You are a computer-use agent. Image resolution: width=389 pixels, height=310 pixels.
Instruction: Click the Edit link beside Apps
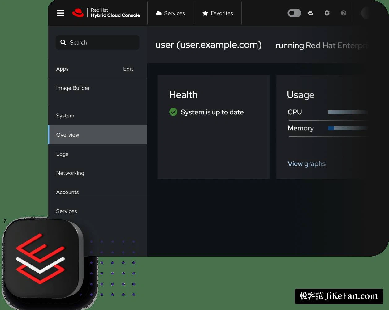point(128,69)
